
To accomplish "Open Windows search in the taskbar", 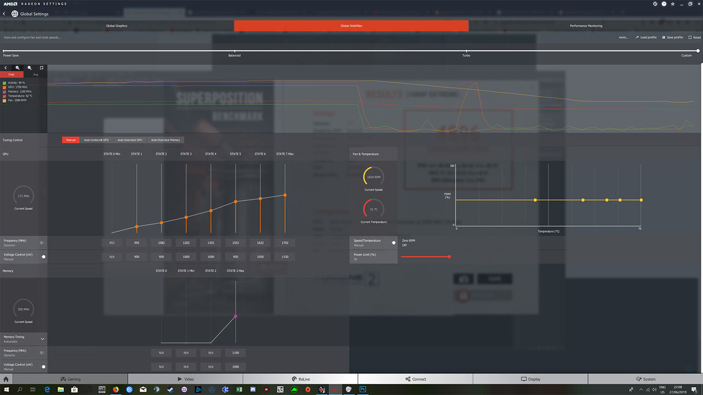I will click(x=20, y=390).
